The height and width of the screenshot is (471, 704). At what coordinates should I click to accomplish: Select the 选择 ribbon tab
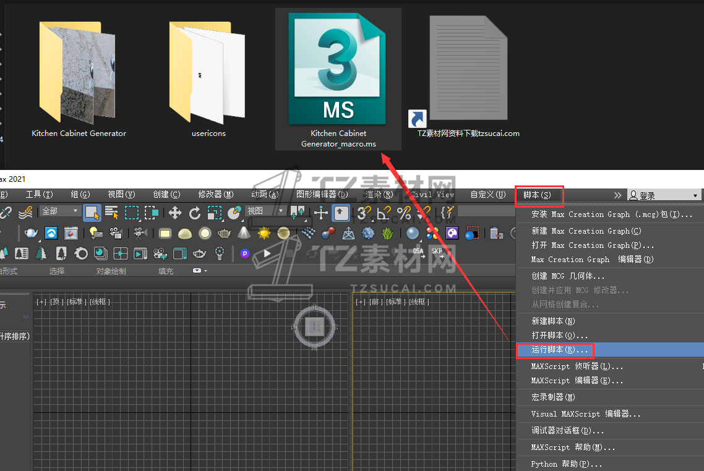56,271
